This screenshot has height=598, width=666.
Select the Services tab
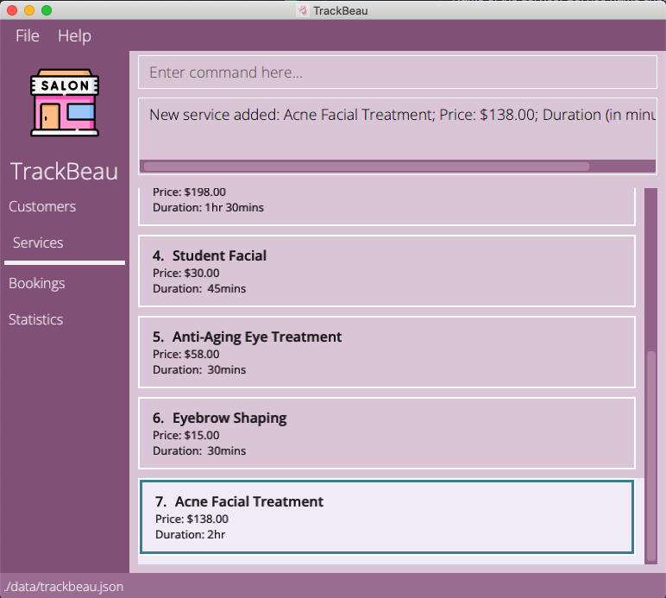38,242
